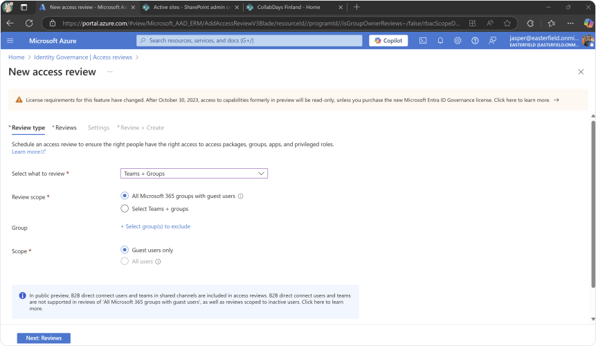
Task: Open license warning arrow link
Action: pos(556,100)
